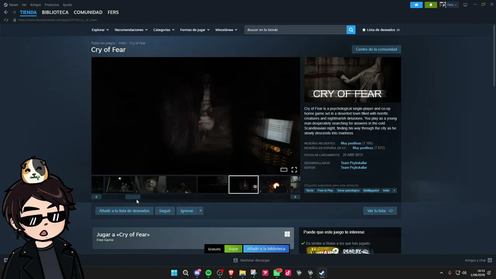Click the Indie breadcrumb link
496x279 pixels.
pos(122,43)
